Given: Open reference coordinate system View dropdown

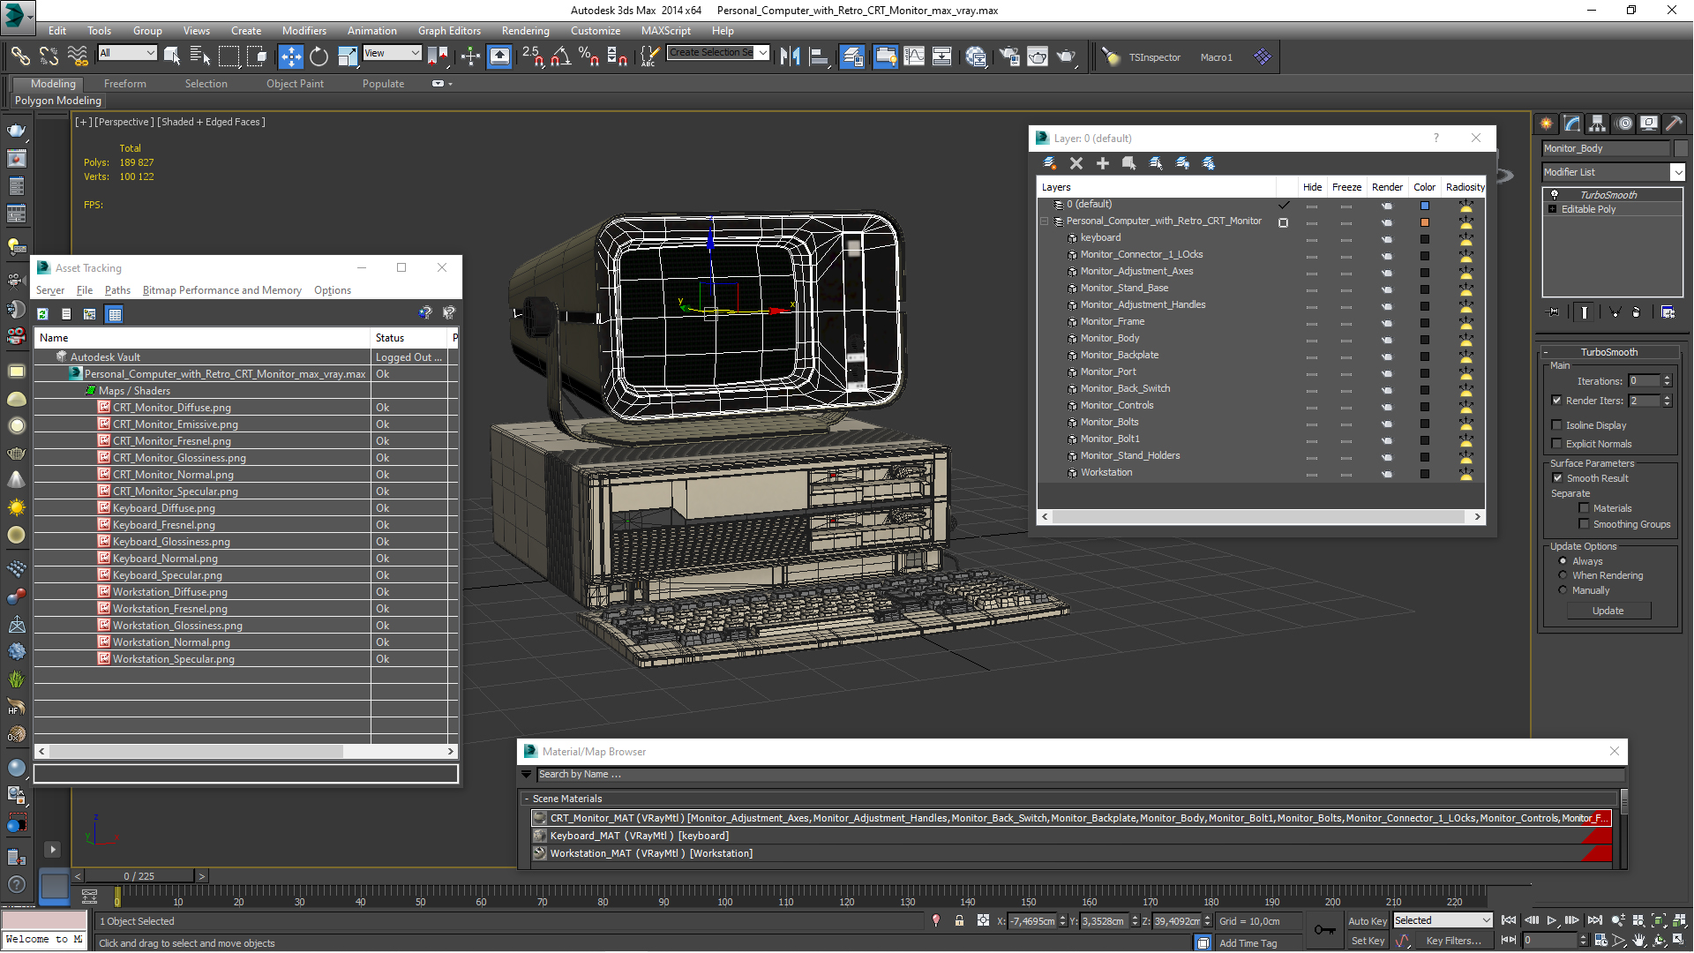Looking at the screenshot, I should 392,53.
